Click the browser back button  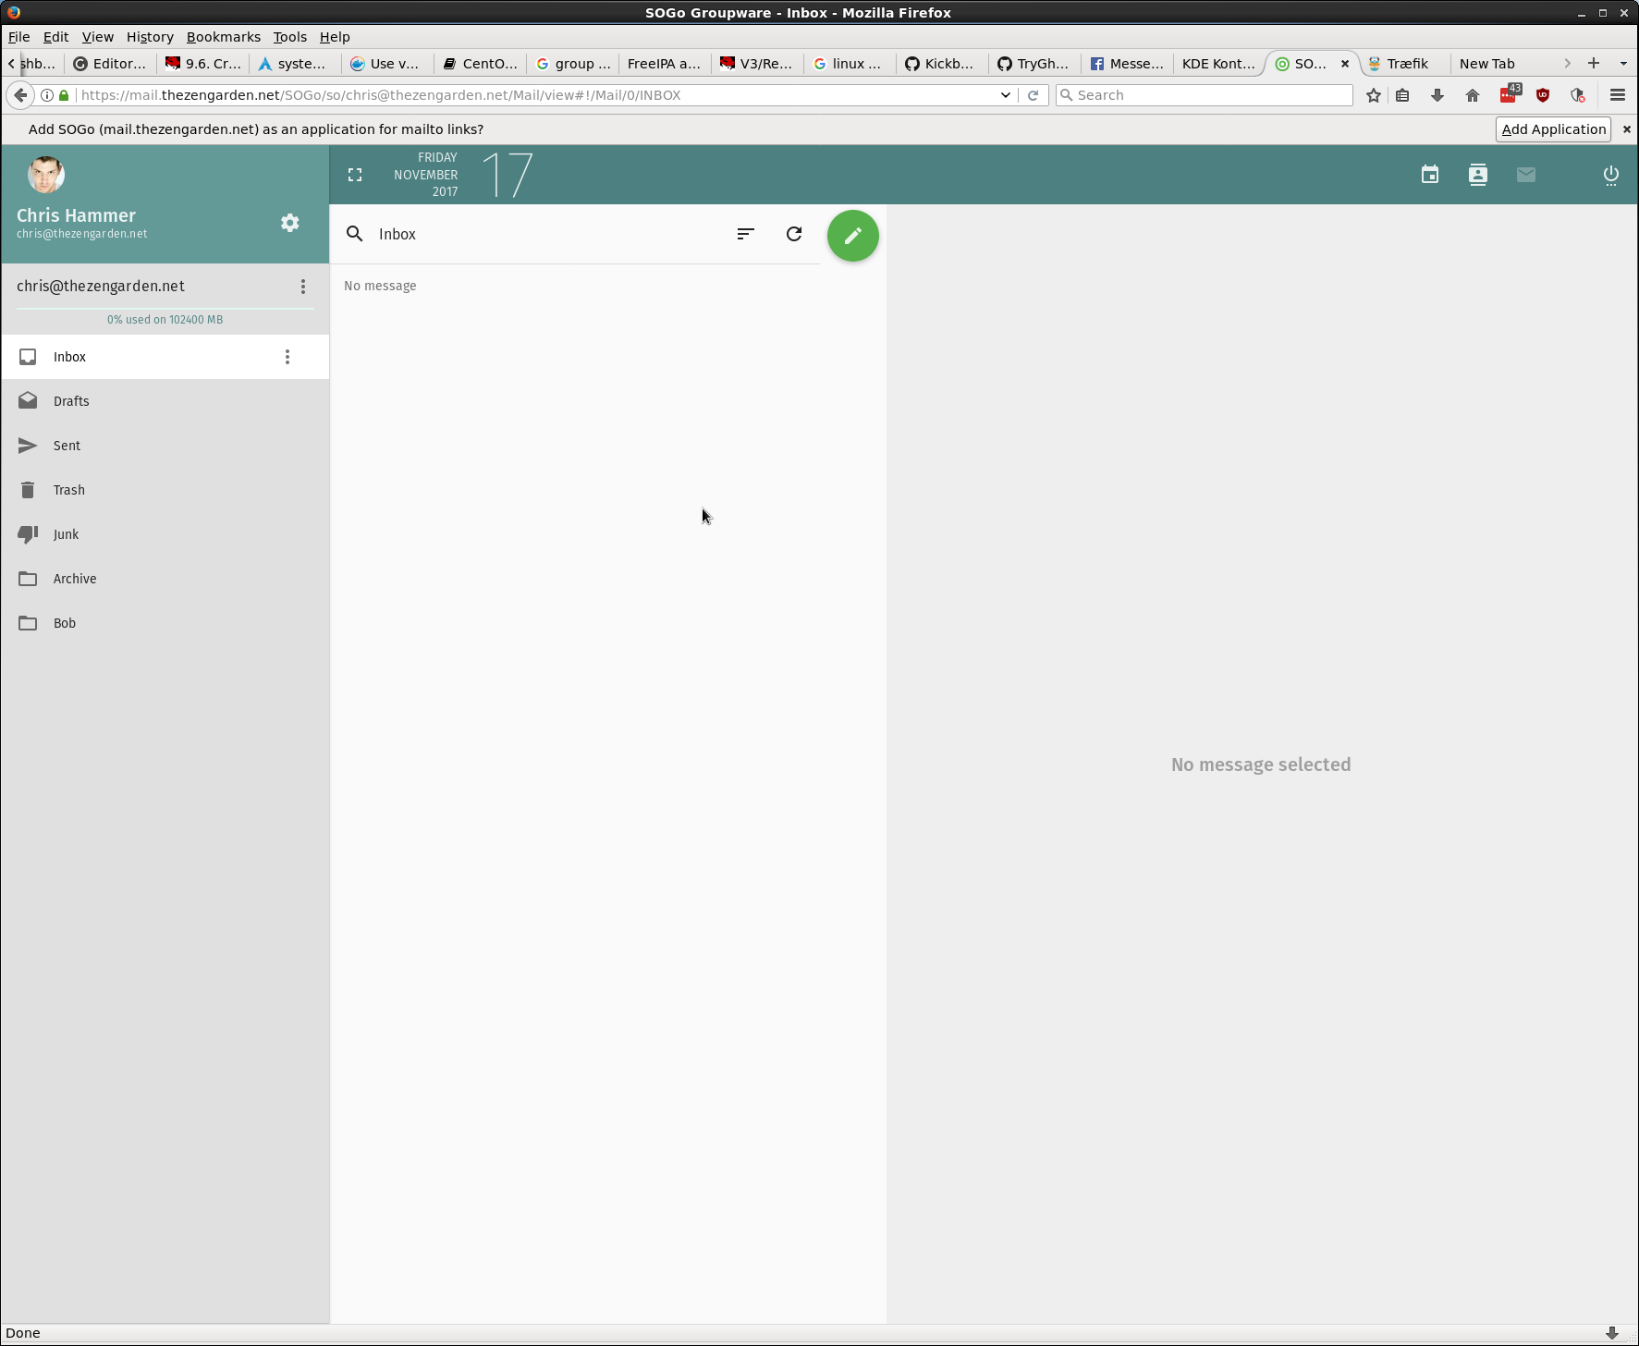tap(20, 94)
